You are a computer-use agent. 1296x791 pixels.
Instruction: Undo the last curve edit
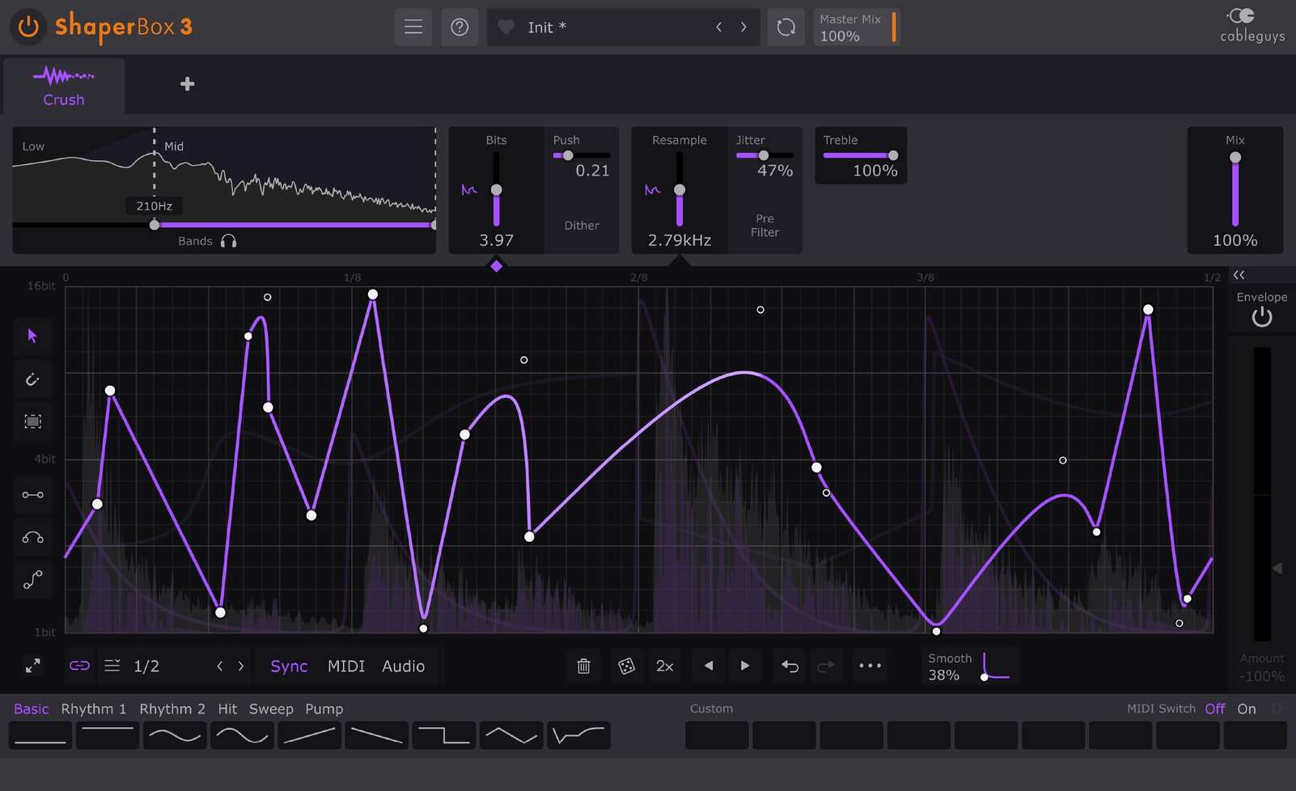(x=789, y=666)
